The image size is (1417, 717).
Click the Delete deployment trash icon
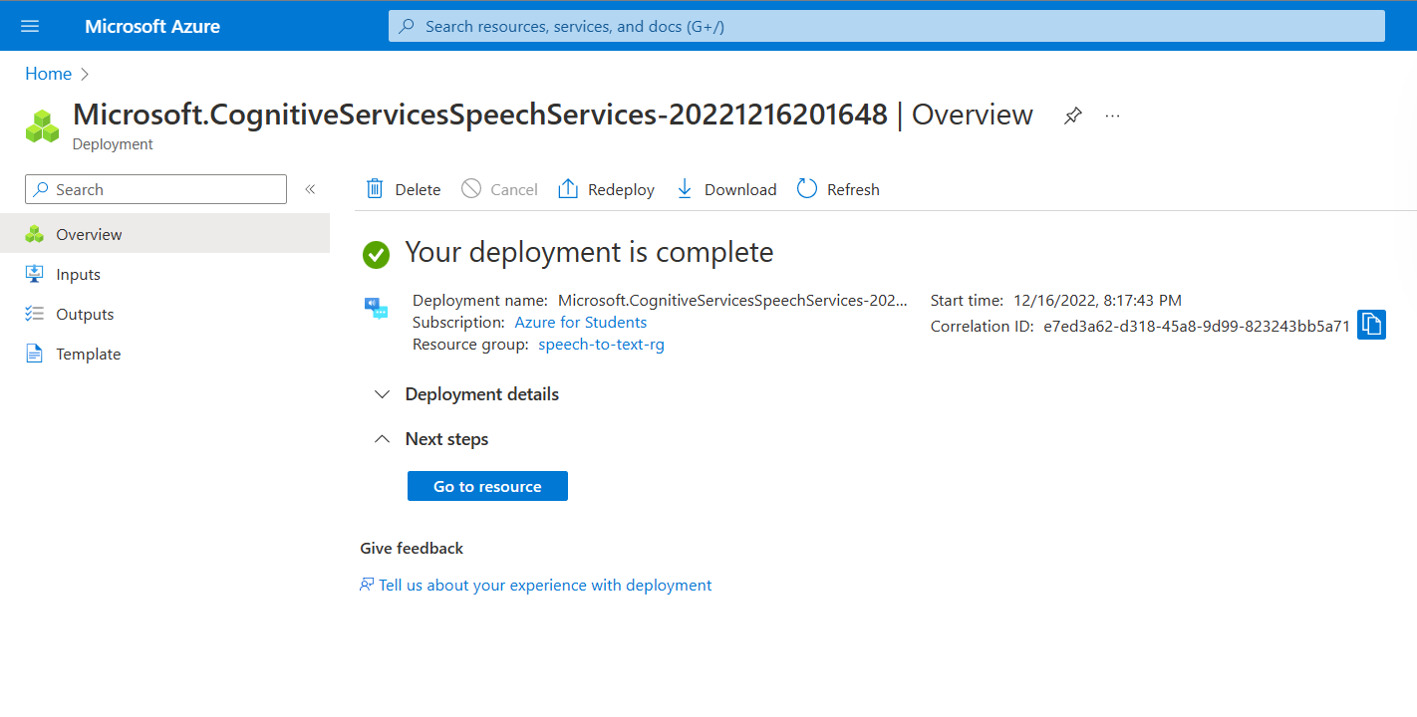click(x=374, y=188)
